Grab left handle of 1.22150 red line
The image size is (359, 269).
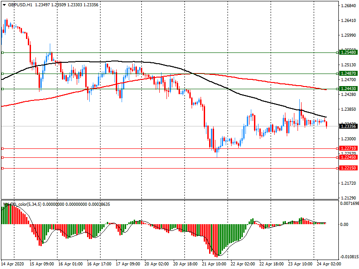(x=3, y=169)
